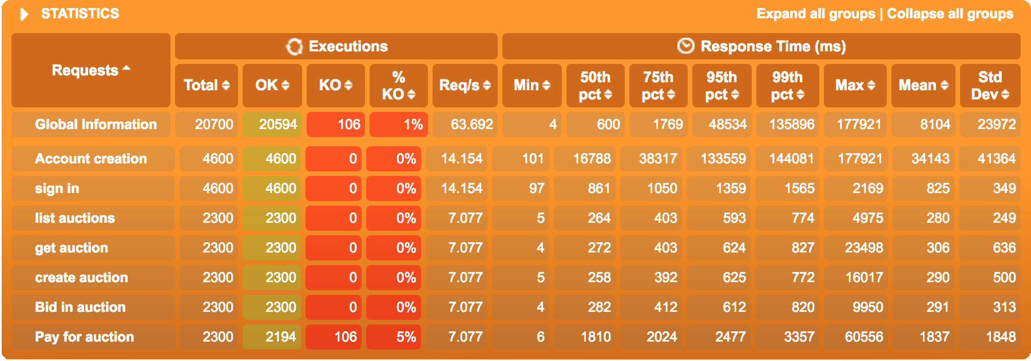
Task: Open the create auction request
Action: pos(81,277)
